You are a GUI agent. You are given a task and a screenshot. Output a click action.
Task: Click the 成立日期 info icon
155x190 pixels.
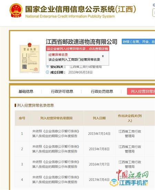coord(47,72)
